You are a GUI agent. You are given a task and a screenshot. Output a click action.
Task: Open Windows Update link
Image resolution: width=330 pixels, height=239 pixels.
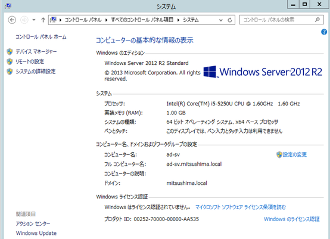pyautogui.click(x=36, y=233)
